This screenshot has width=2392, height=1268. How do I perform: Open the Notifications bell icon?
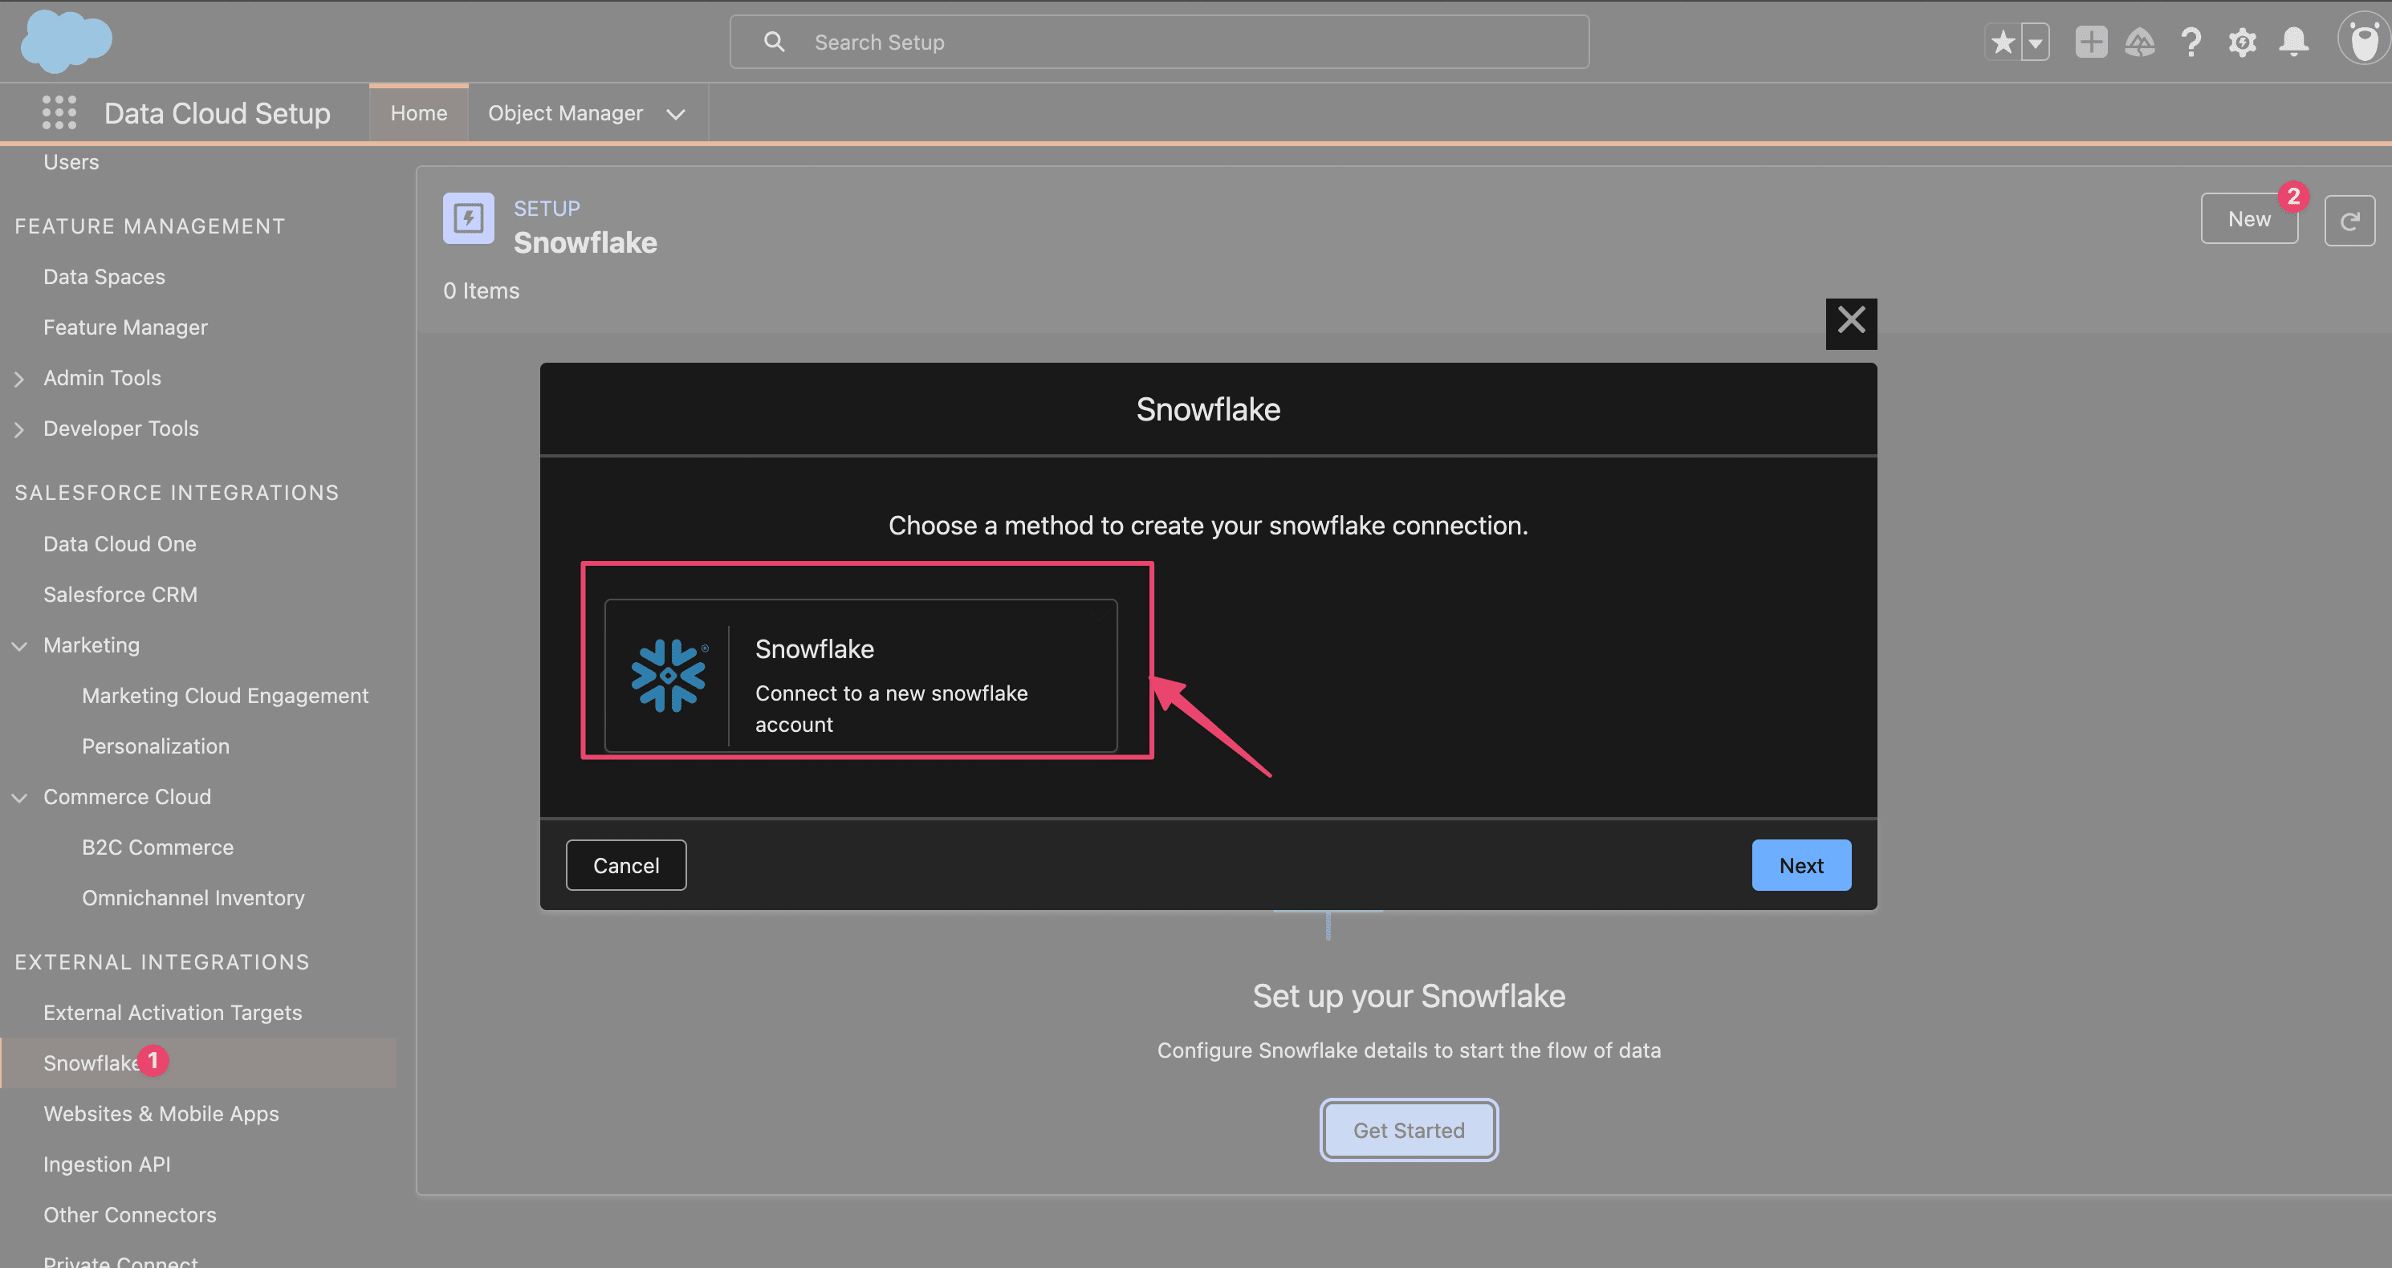pyautogui.click(x=2292, y=42)
